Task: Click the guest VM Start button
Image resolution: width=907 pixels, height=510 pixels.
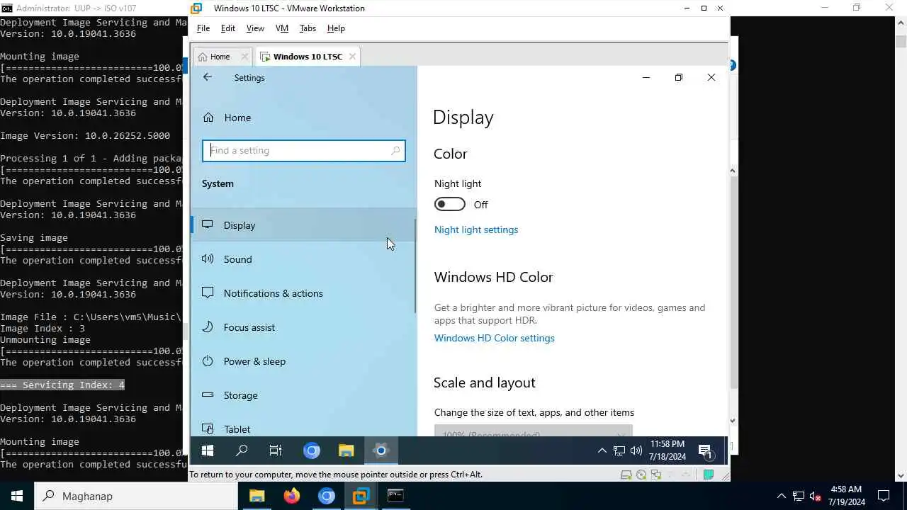Action: coord(208,450)
